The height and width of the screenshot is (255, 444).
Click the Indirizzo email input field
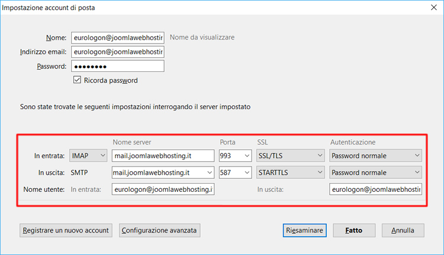[x=117, y=52]
